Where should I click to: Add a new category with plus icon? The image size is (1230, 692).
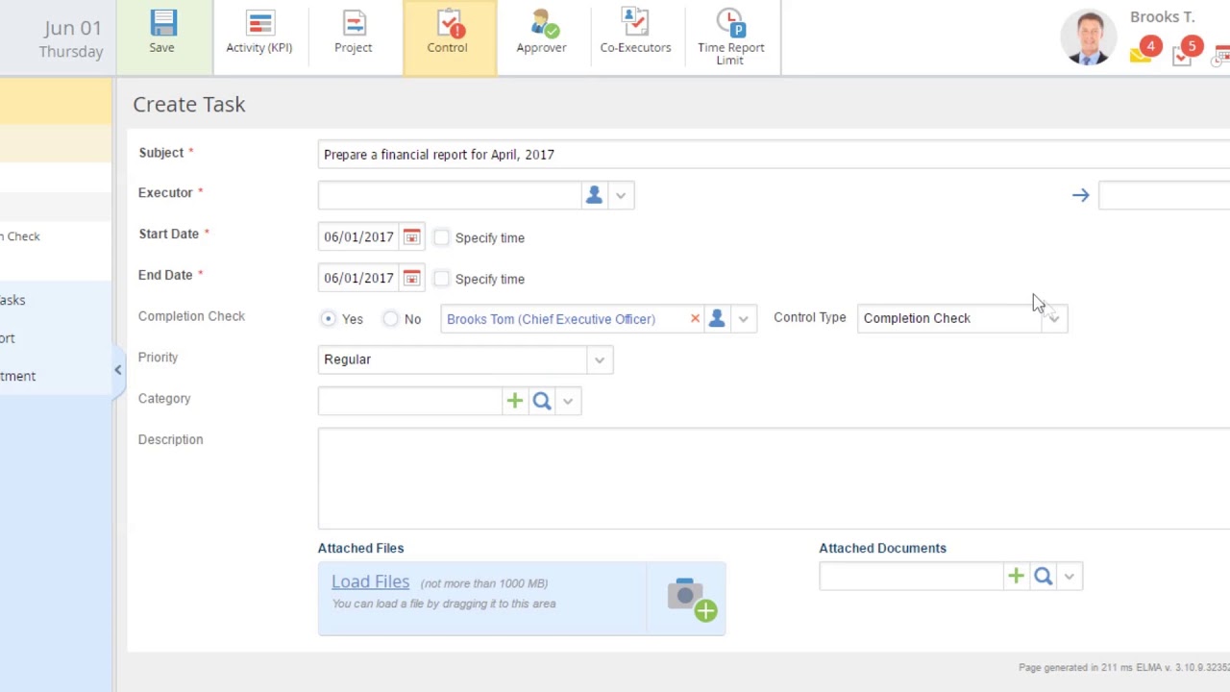coord(514,401)
